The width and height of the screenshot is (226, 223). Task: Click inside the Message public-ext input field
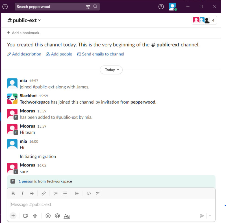pyautogui.click(x=85, y=204)
